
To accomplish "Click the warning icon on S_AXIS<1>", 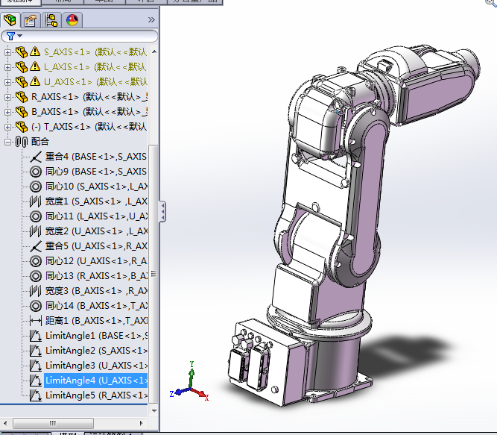I will pyautogui.click(x=35, y=51).
